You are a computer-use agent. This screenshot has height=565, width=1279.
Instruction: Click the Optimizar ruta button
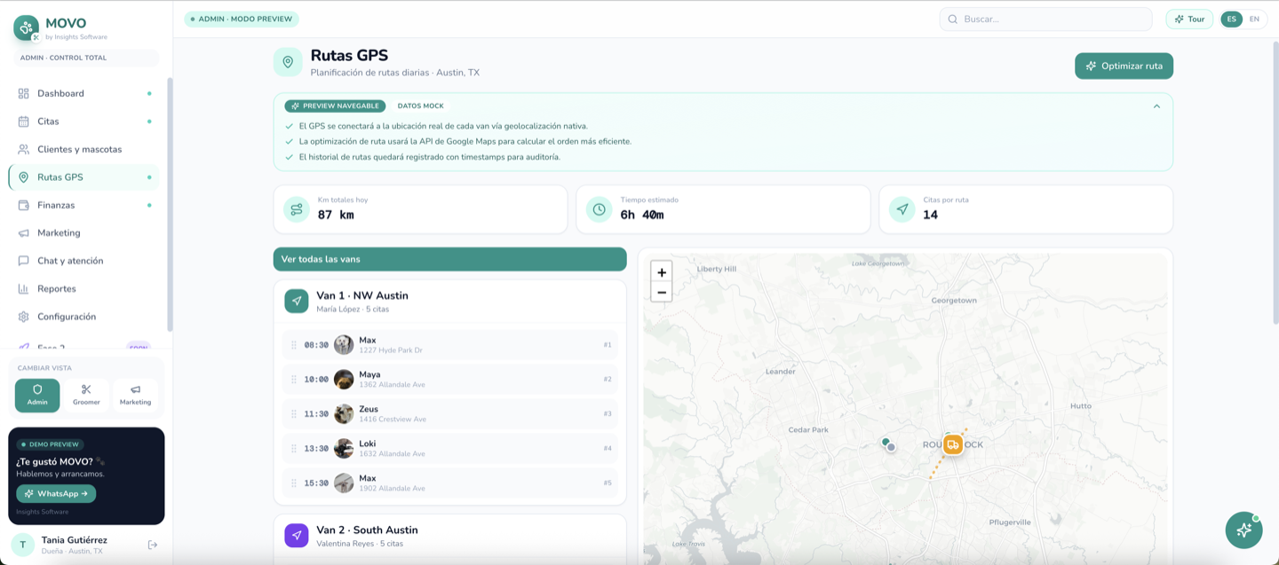point(1124,66)
